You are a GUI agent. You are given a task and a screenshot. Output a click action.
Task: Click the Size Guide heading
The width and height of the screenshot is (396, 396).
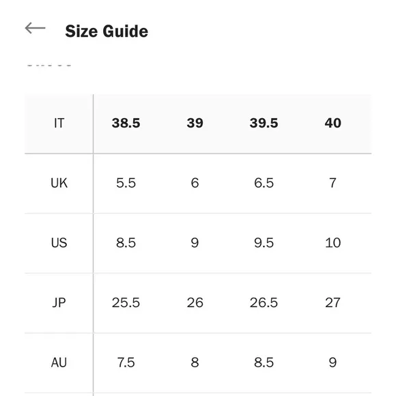tap(107, 31)
